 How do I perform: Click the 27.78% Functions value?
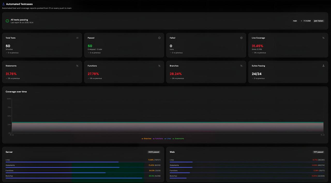click(x=93, y=74)
